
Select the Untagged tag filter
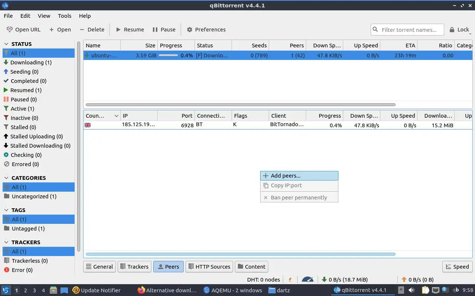pos(24,229)
